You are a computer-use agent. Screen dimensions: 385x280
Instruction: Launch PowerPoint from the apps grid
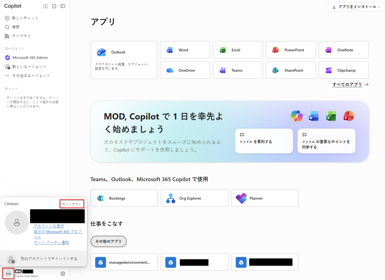click(x=291, y=50)
